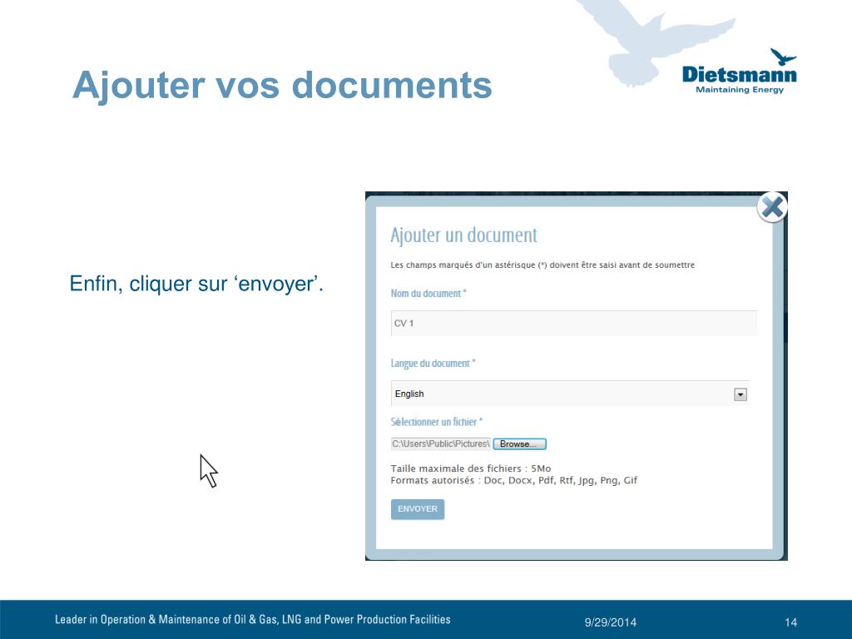
Task: Focus the Nom du document field
Action: (574, 324)
